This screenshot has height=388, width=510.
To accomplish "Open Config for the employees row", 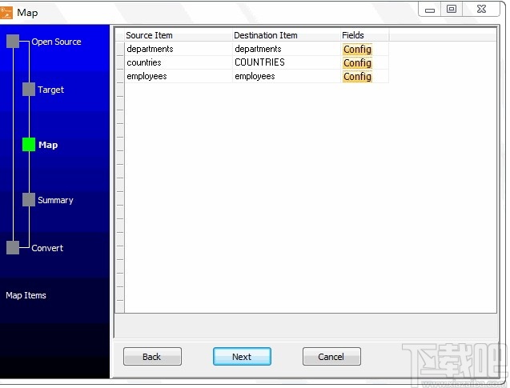I will 357,77.
